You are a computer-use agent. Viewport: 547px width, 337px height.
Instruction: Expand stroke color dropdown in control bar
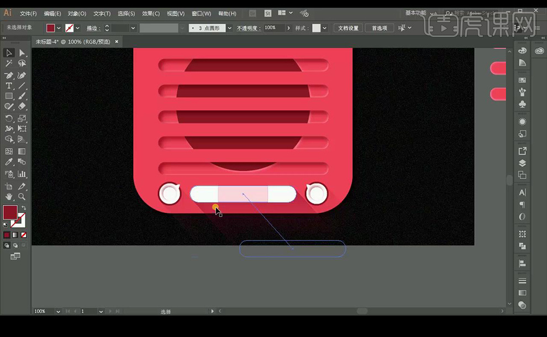pyautogui.click(x=77, y=28)
